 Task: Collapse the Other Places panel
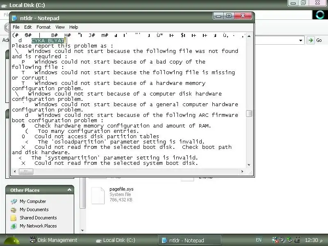coord(69,190)
